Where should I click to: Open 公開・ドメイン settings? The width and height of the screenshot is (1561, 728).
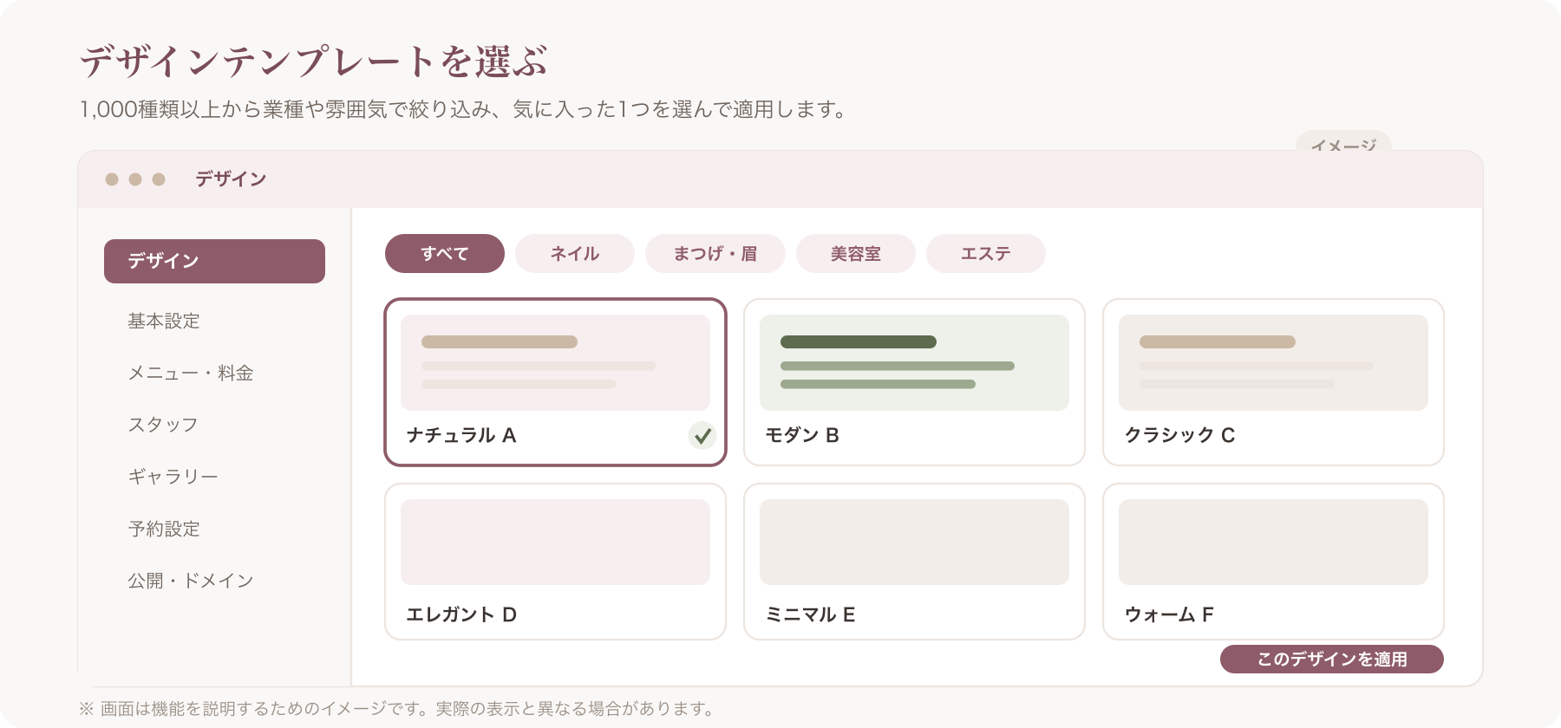click(191, 582)
